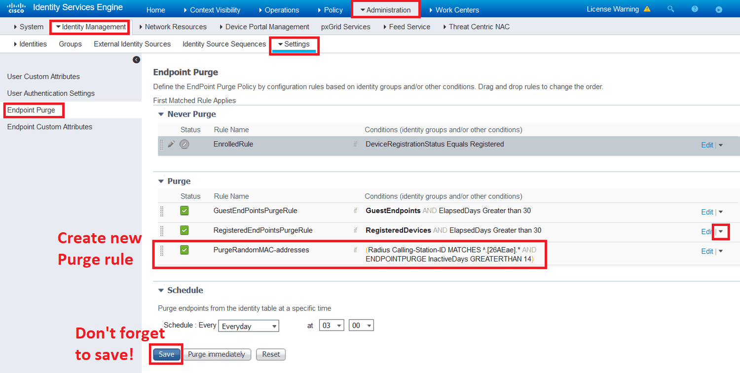Click the play circle icon top right

click(719, 8)
